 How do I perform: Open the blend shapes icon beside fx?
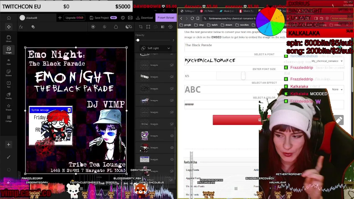[x=33, y=27]
